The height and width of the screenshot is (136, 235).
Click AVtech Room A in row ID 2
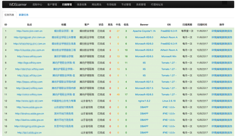pyautogui.click(x=169, y=37)
